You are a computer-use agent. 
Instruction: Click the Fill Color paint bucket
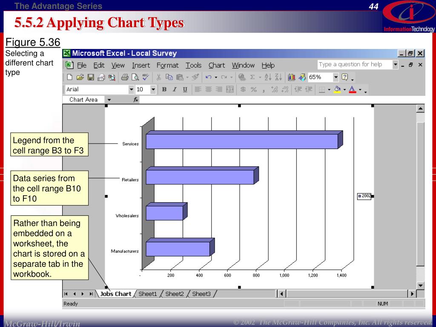[x=337, y=89]
